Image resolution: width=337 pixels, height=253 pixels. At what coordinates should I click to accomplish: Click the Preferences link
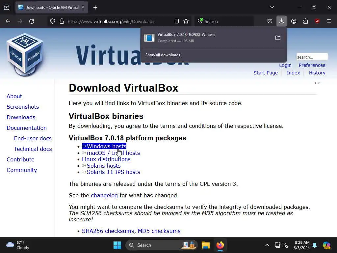click(x=312, y=65)
